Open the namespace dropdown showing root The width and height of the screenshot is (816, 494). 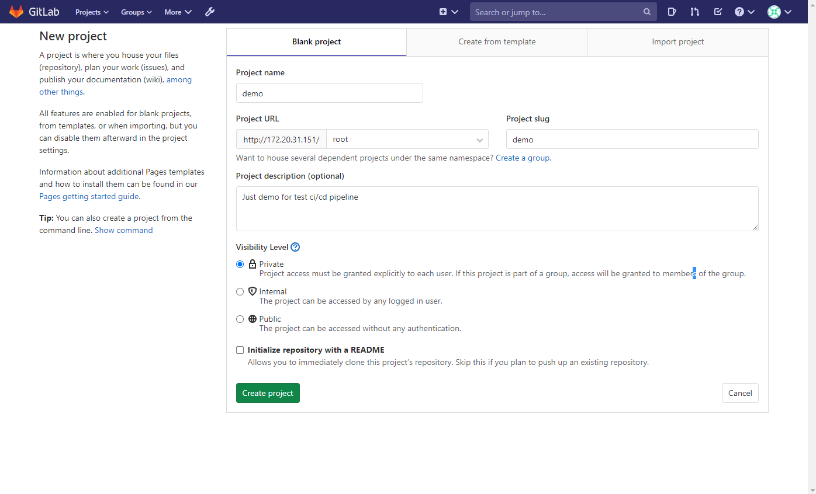(407, 139)
